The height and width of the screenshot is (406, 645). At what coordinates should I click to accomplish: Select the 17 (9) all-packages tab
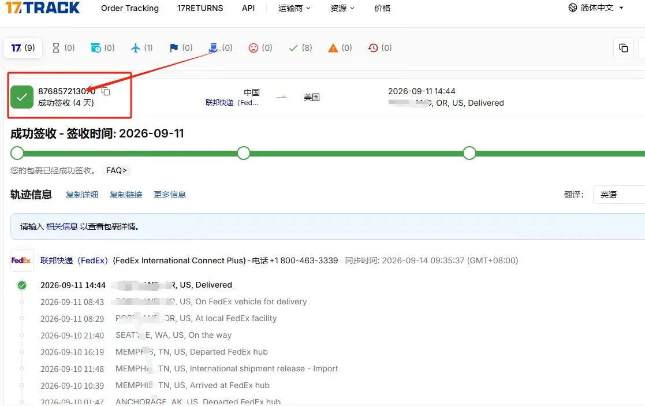pos(23,48)
